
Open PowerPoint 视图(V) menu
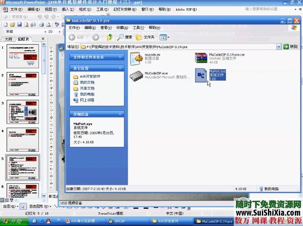point(51,9)
